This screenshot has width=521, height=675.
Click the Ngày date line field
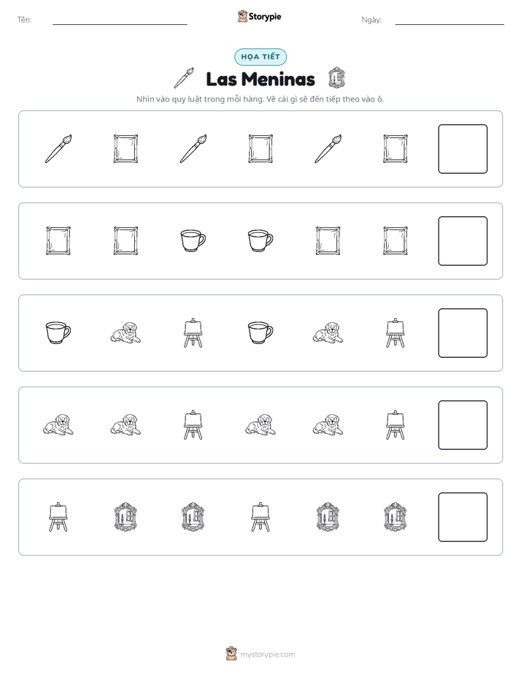[x=449, y=20]
